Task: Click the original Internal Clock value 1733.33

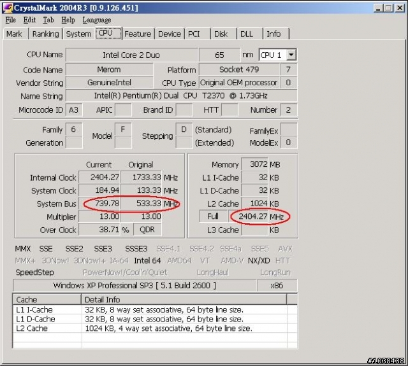Action: coord(141,178)
